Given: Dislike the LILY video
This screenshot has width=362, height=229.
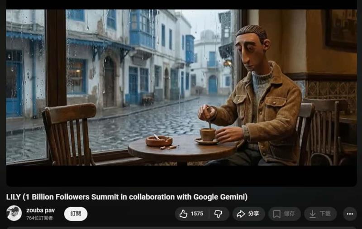Looking at the screenshot, I should coord(219,214).
